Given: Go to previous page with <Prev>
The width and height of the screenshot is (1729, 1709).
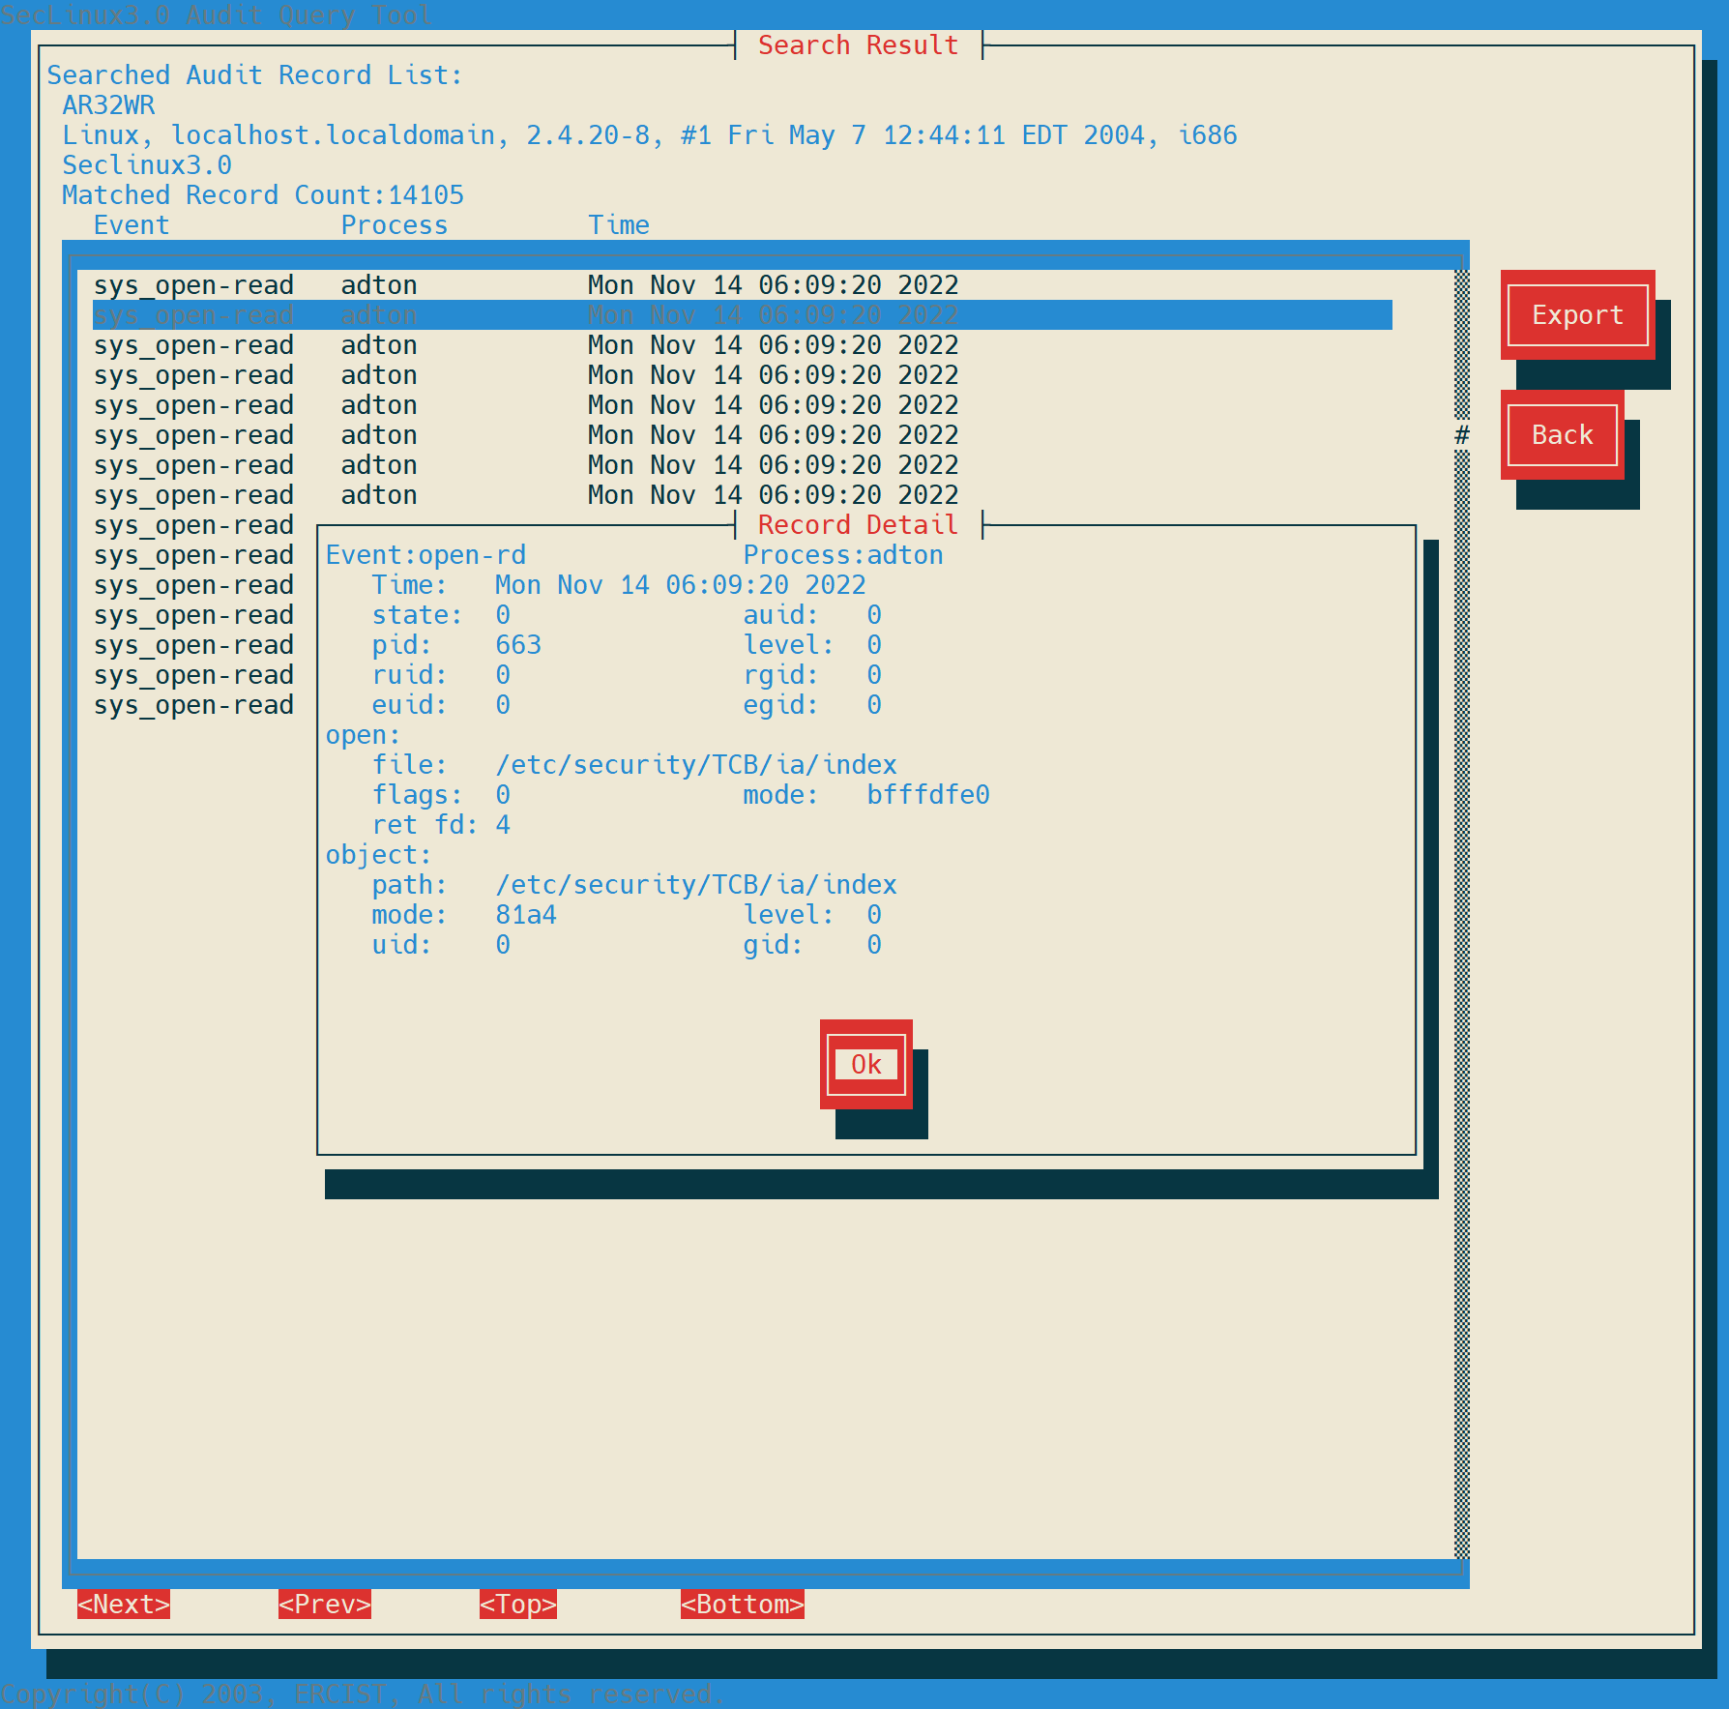Looking at the screenshot, I should [x=325, y=1605].
